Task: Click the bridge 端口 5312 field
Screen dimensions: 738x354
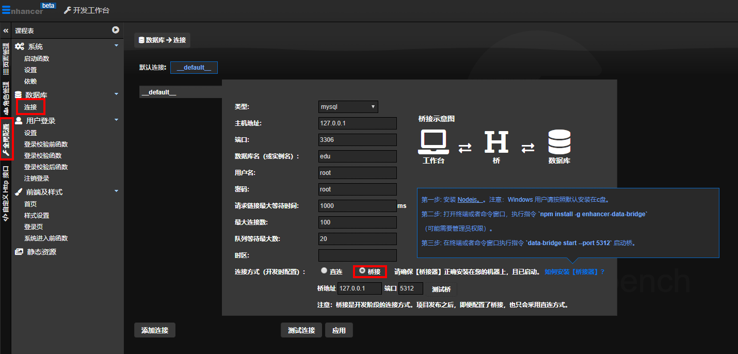Action: coord(411,288)
